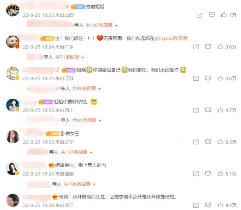241x210 pixels.
Task: Expand 共147条回复 replies
Action: coord(102,25)
